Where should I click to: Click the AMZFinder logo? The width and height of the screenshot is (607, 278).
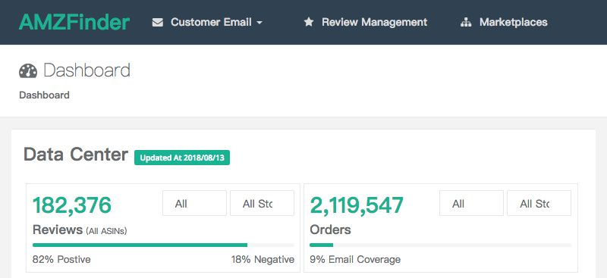[x=74, y=22]
